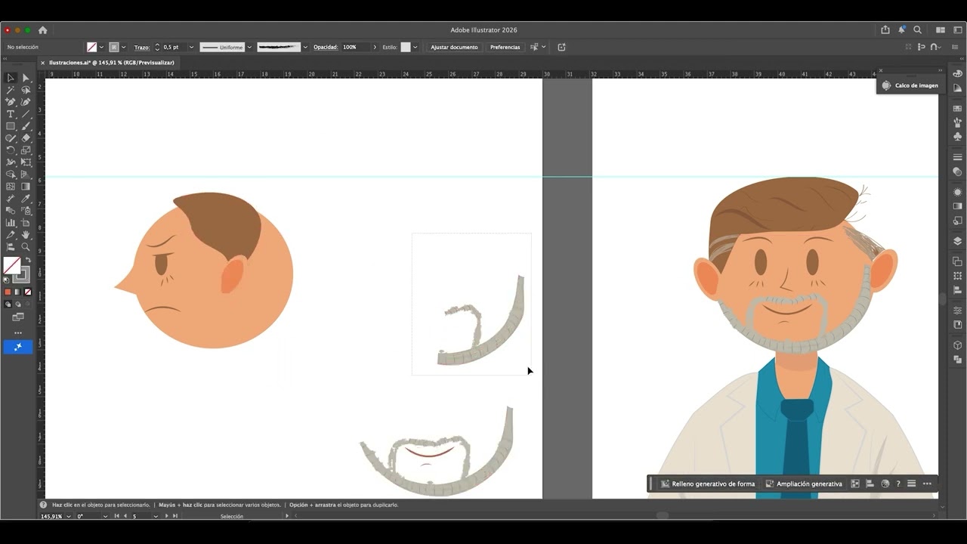Click Relleno generativo de forma

[x=707, y=484]
